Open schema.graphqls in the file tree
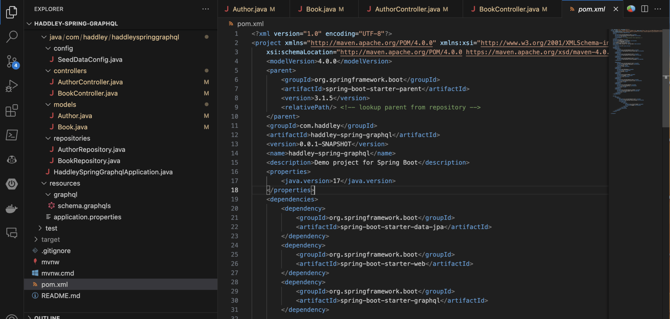 pyautogui.click(x=84, y=206)
